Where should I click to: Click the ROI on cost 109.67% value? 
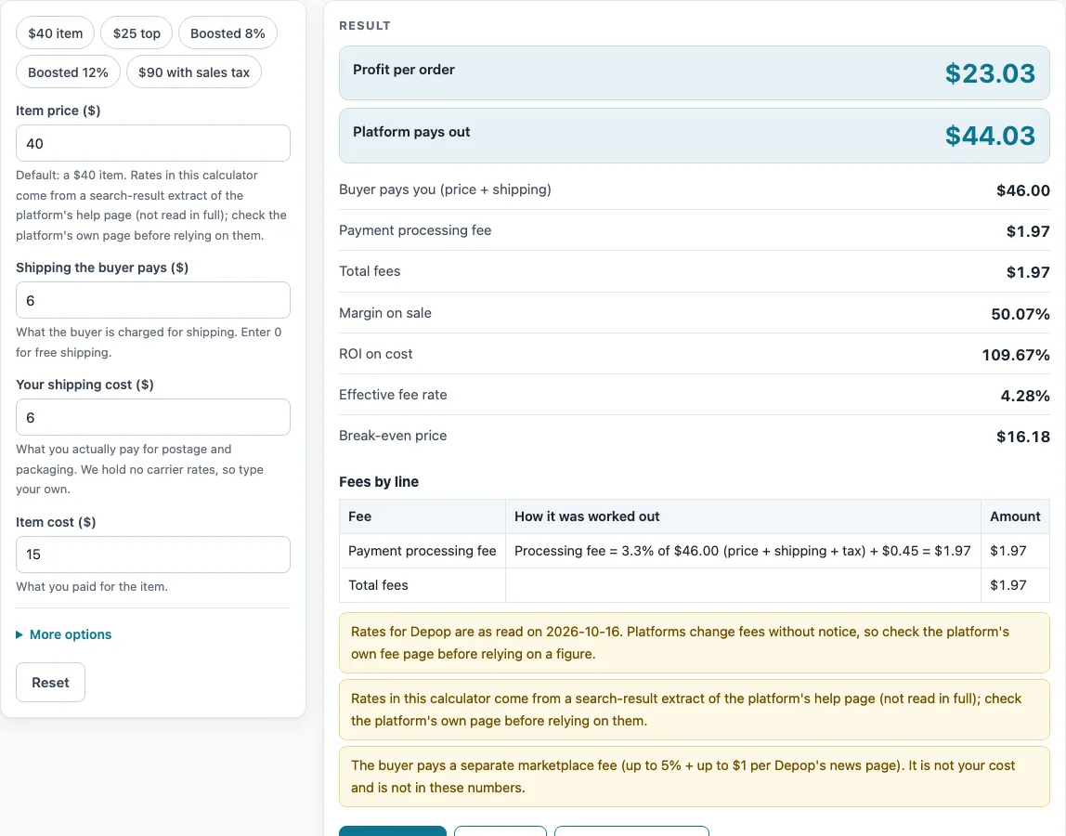(x=1016, y=355)
